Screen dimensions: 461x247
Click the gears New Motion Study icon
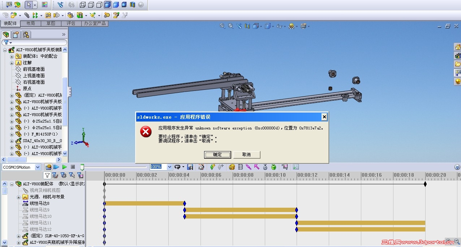pos(107,15)
